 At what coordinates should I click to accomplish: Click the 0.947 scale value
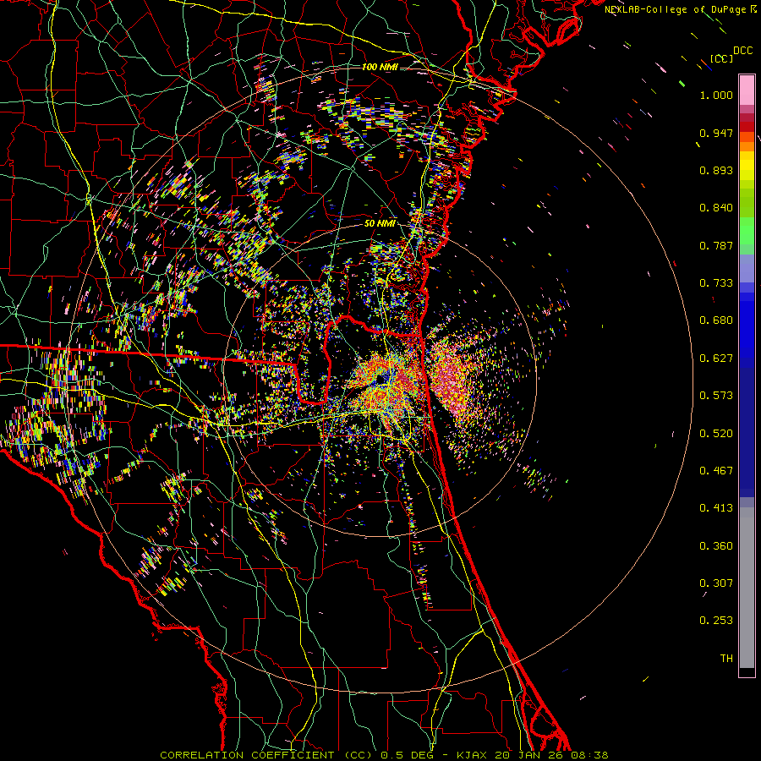point(716,133)
